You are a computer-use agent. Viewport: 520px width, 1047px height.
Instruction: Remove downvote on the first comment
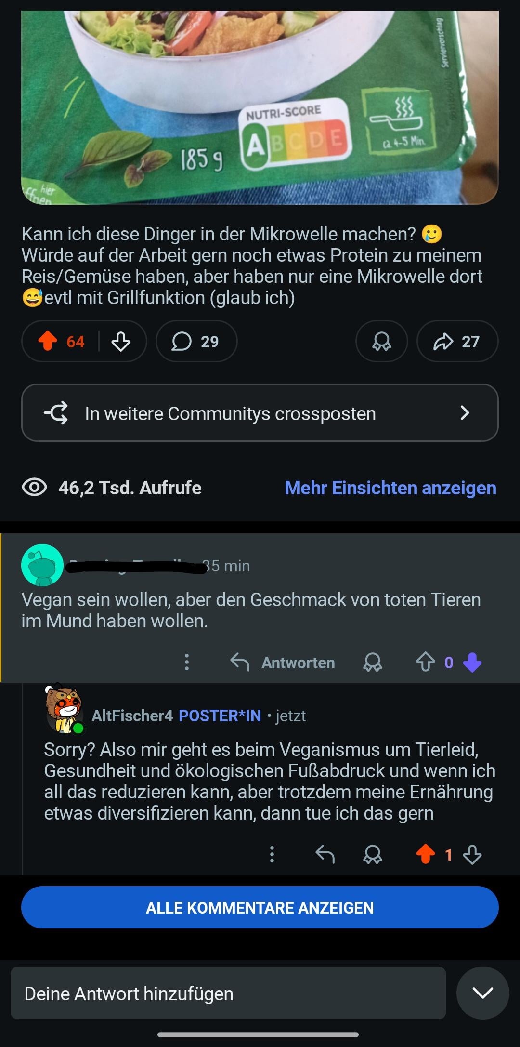[472, 663]
